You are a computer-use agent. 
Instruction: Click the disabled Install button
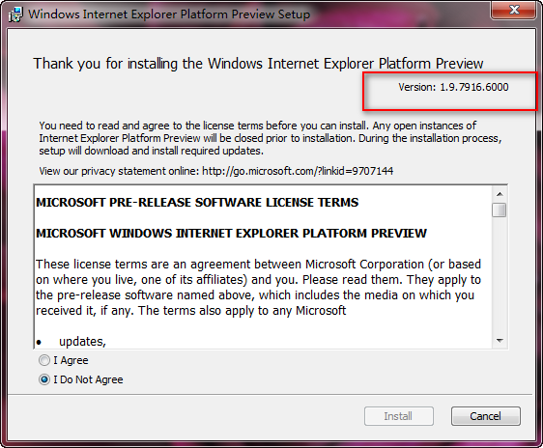tap(399, 416)
